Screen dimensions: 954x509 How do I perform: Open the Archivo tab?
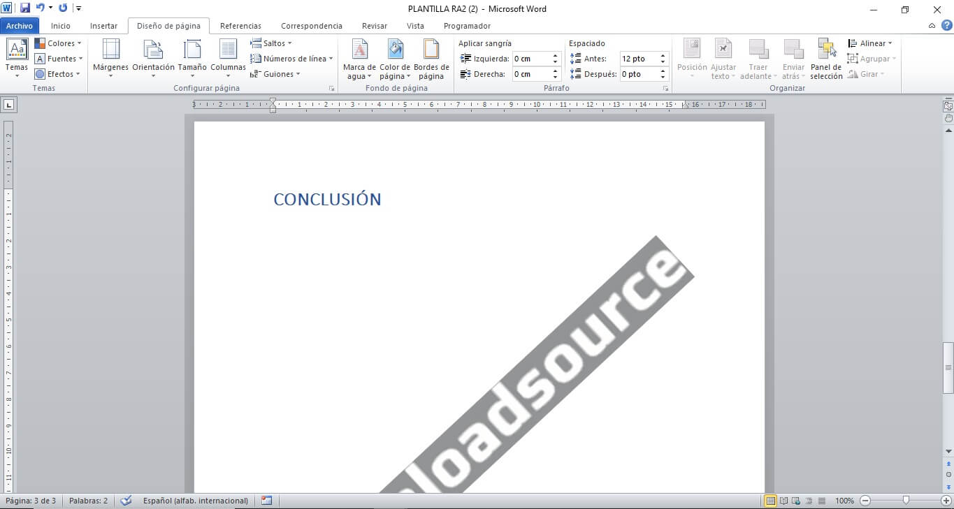click(x=20, y=26)
